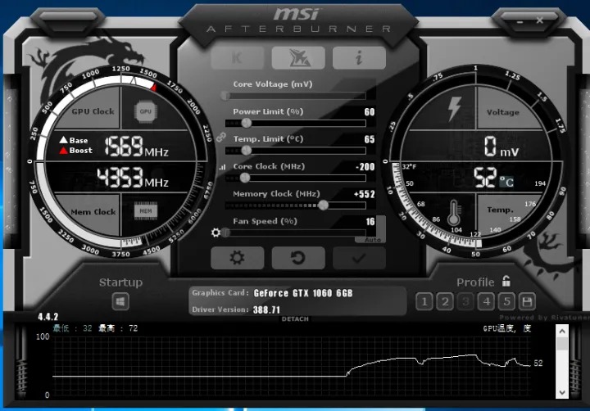Image resolution: width=590 pixels, height=411 pixels.
Task: Click the driver version 388.71 text
Action: pyautogui.click(x=266, y=309)
